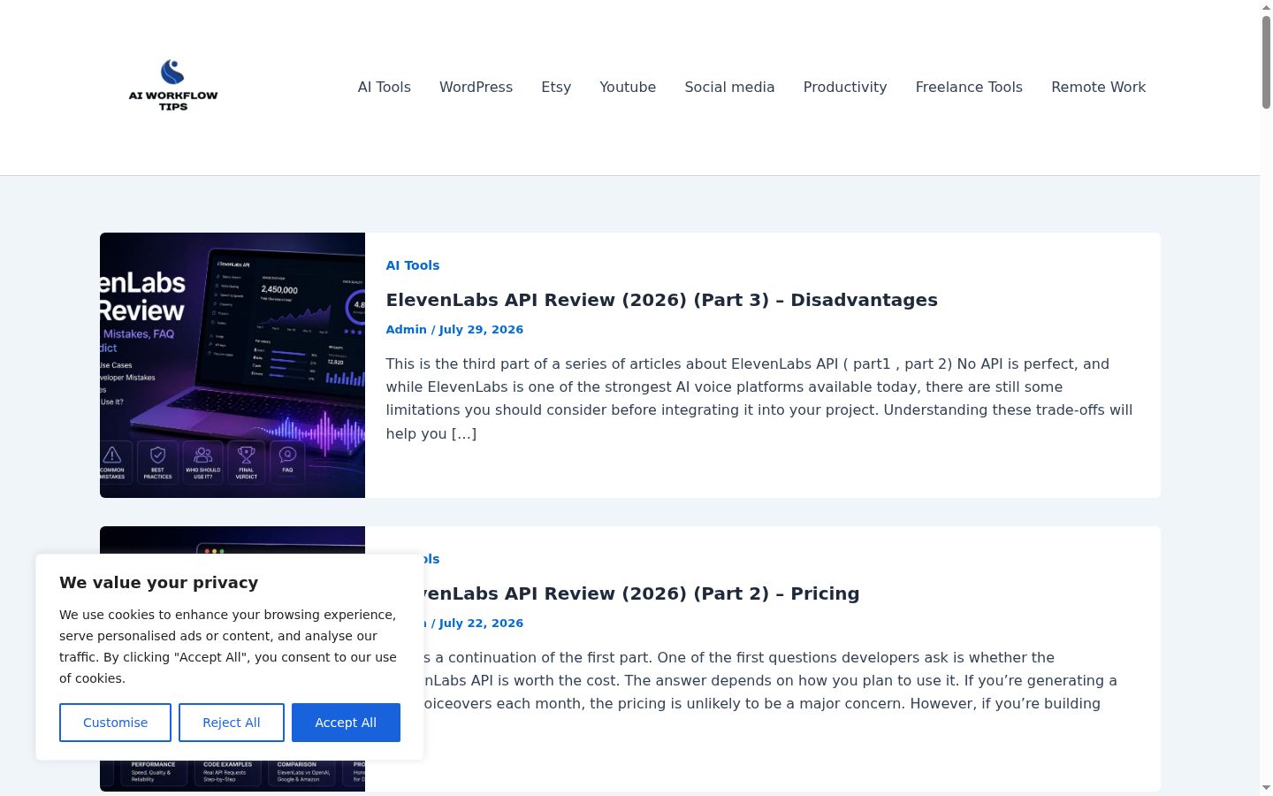The height and width of the screenshot is (796, 1273).
Task: Click the Part 3 article excerpt text
Action: click(x=759, y=399)
